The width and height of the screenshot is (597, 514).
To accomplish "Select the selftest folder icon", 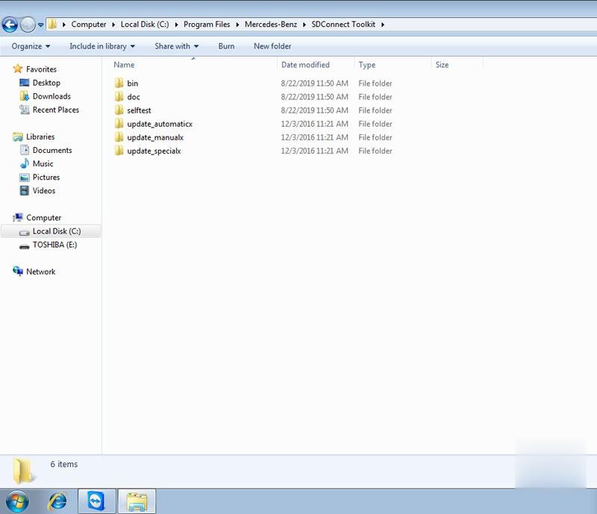I will coord(119,110).
